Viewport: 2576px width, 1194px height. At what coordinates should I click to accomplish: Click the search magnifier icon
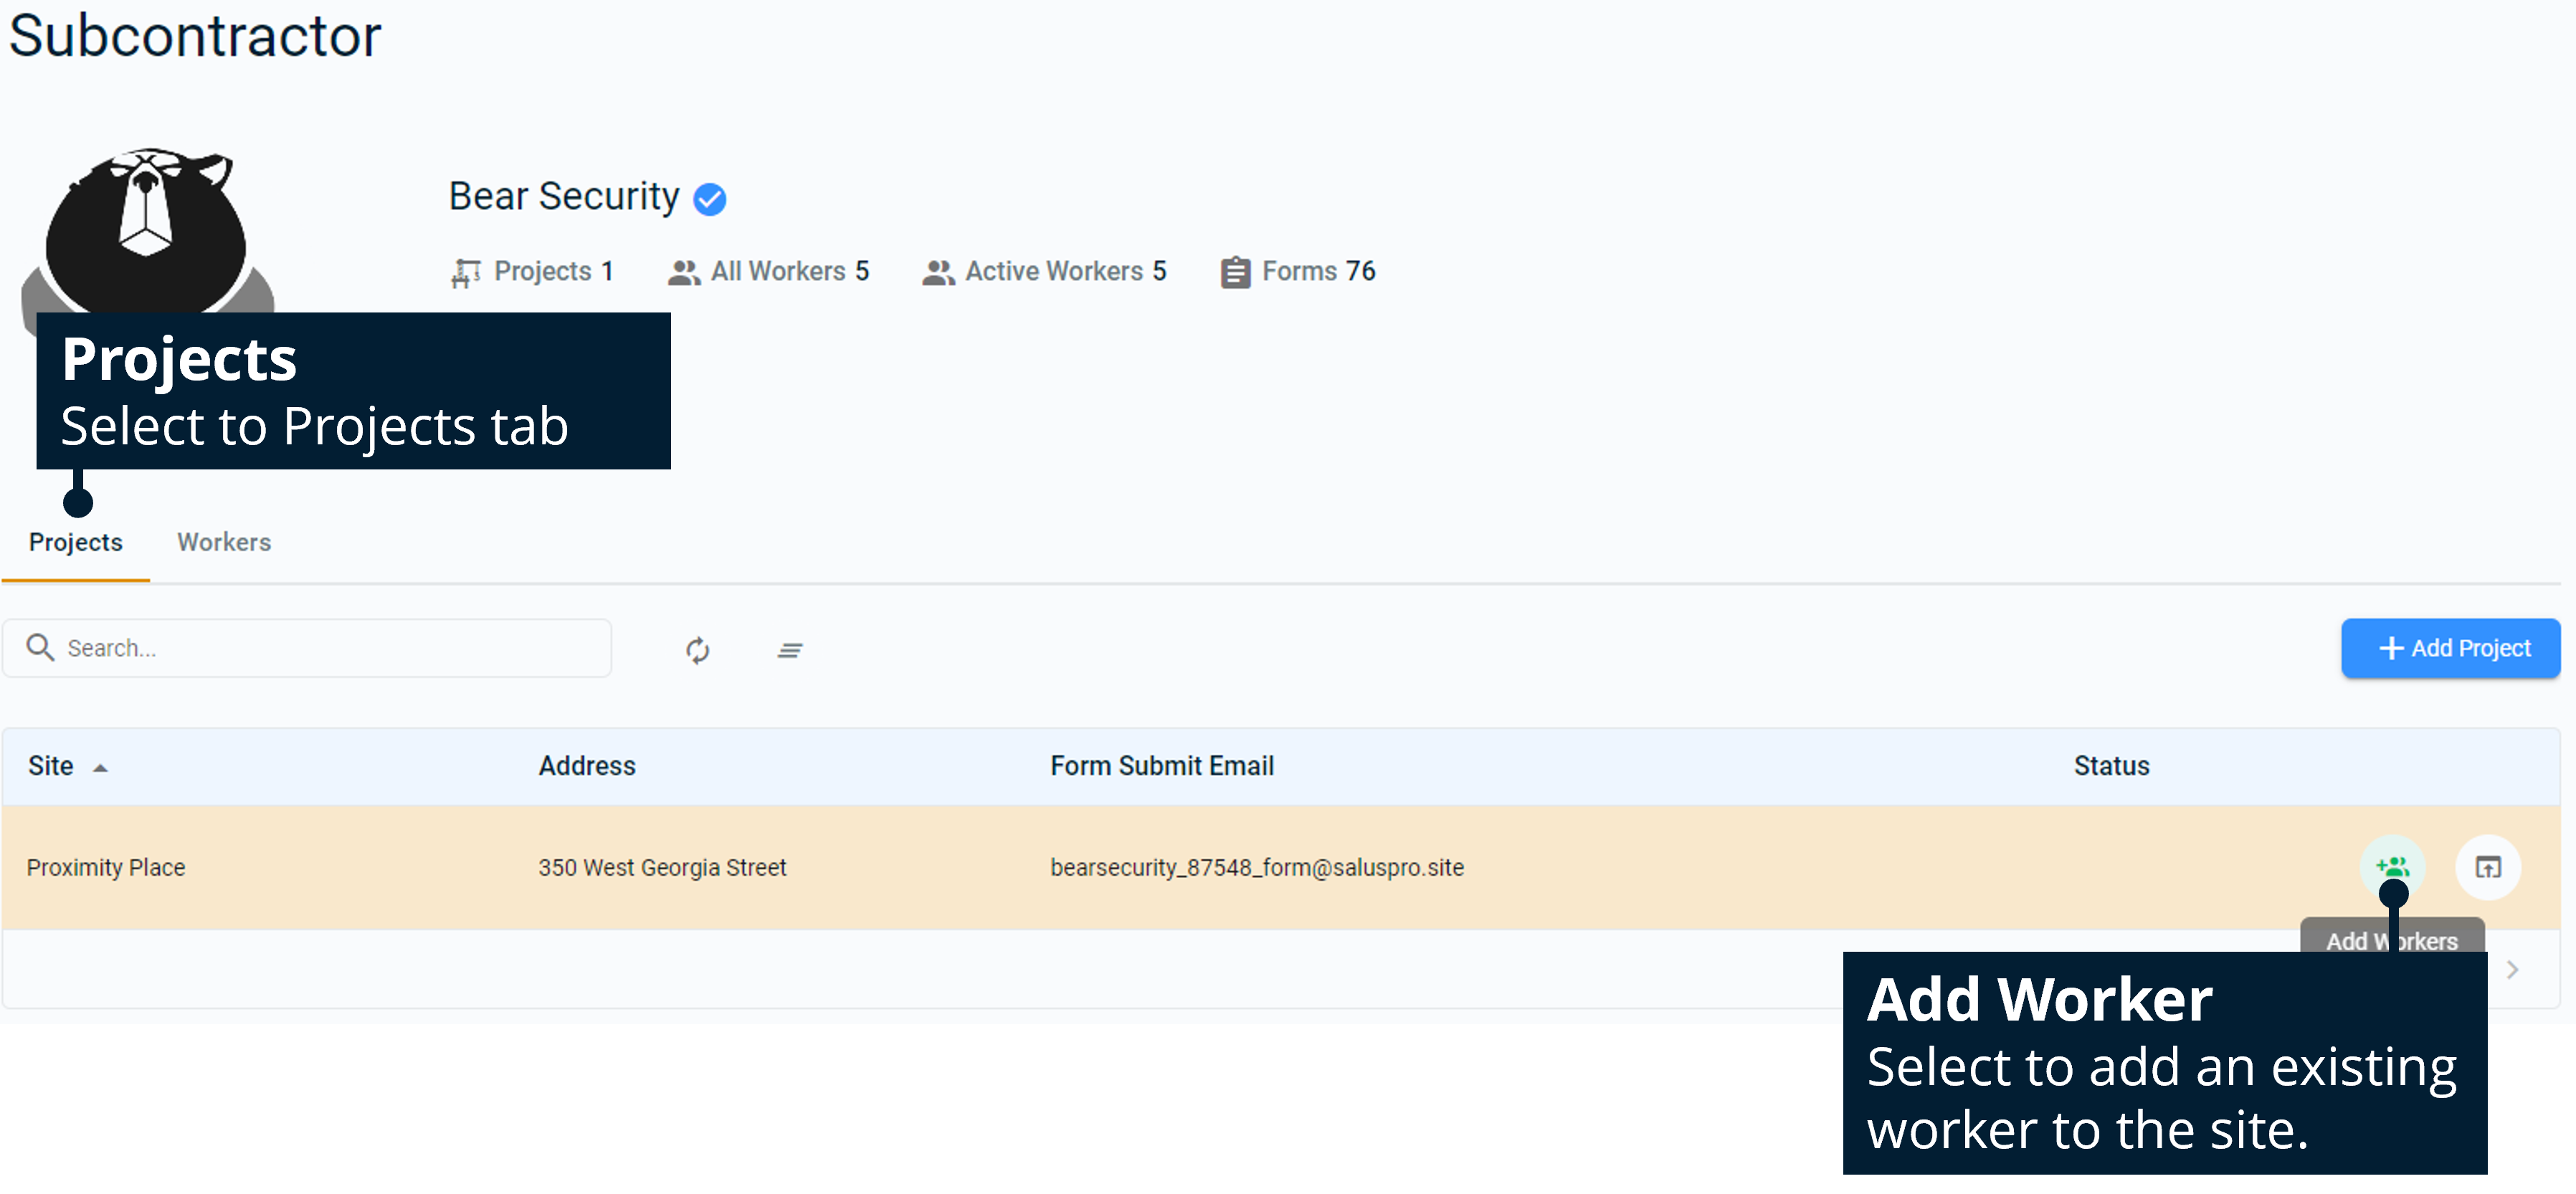point(40,648)
